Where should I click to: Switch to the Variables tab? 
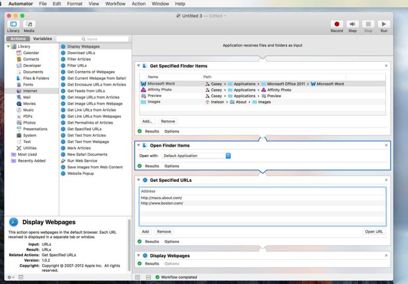(43, 39)
